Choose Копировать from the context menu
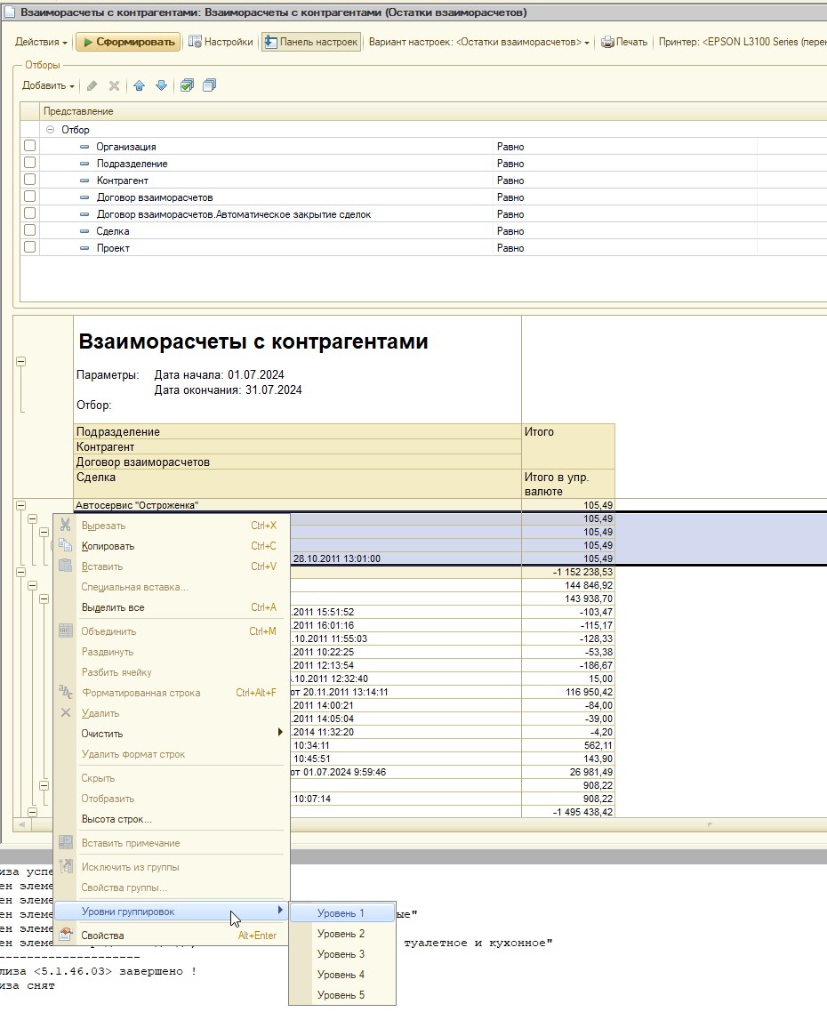 tap(171, 546)
